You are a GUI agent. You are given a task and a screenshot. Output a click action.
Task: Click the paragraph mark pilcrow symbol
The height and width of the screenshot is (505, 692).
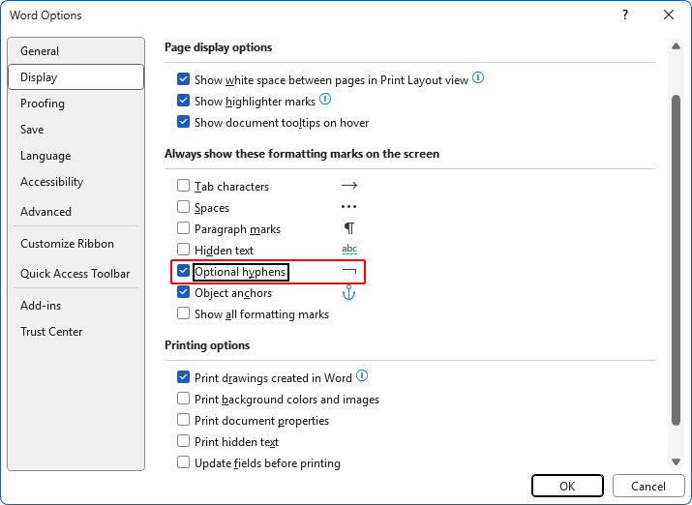click(349, 228)
